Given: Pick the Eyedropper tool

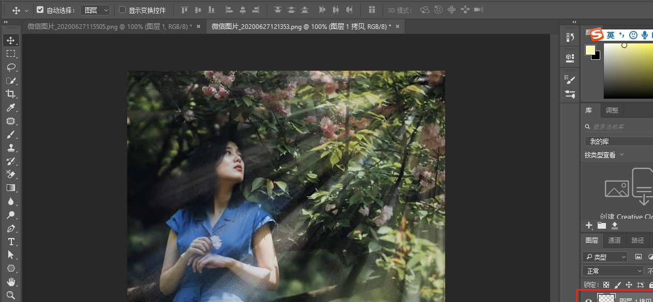Looking at the screenshot, I should click(11, 107).
